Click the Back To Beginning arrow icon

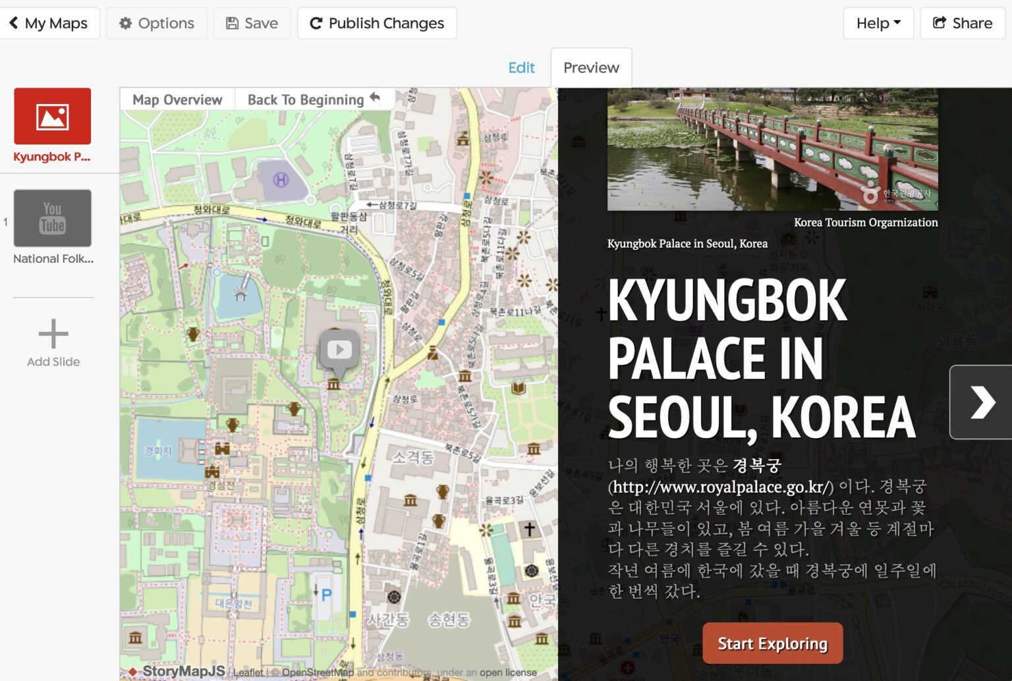[374, 97]
